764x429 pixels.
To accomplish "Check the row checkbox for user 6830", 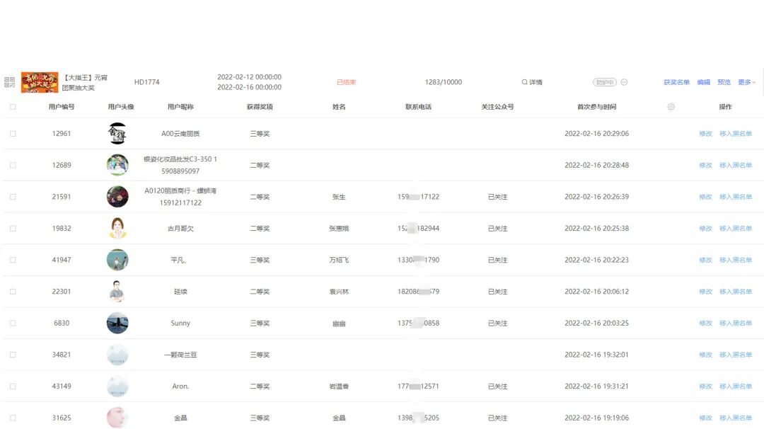I will (13, 324).
